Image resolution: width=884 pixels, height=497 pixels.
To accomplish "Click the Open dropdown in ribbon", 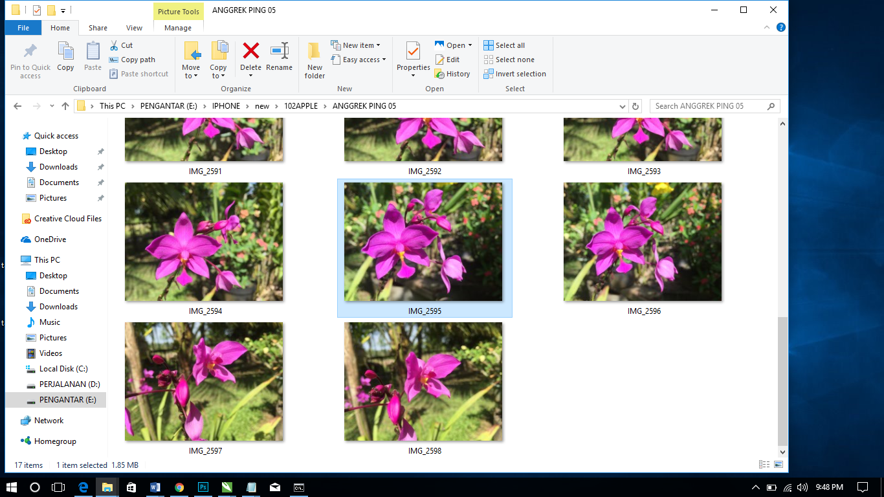I will click(x=453, y=45).
